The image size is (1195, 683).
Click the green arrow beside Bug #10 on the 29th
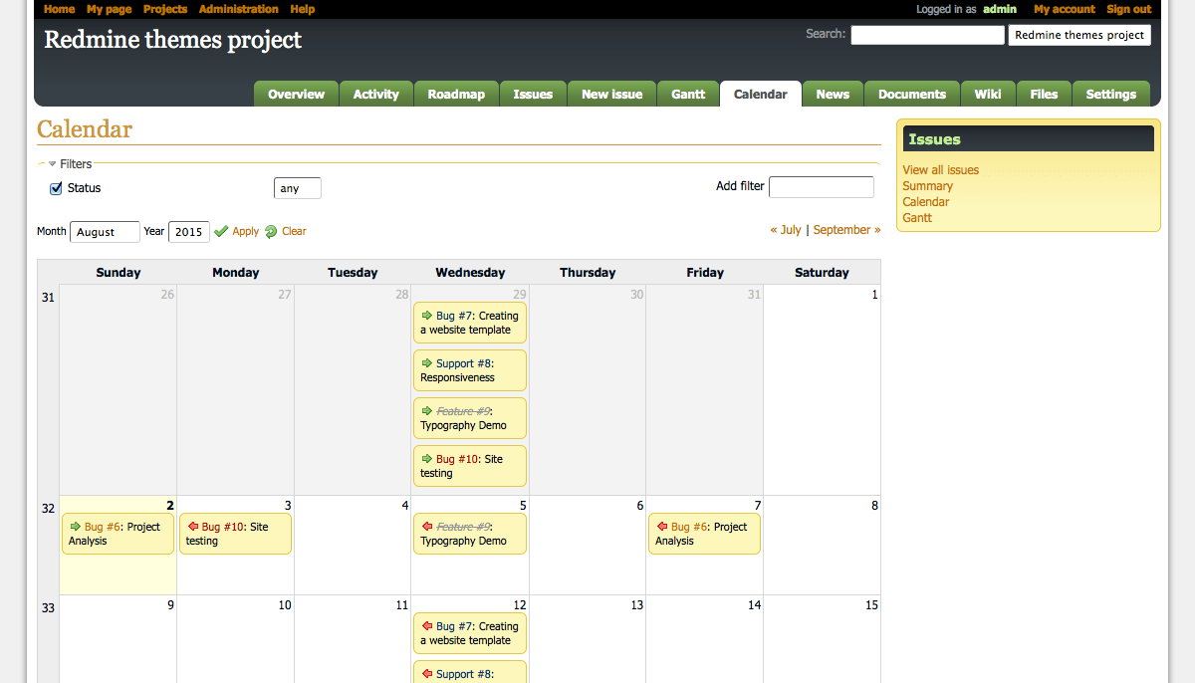click(x=426, y=459)
